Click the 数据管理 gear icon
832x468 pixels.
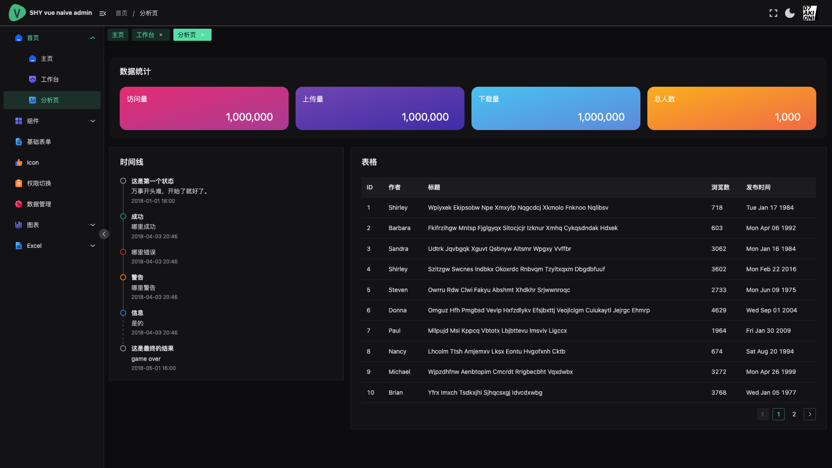[19, 204]
